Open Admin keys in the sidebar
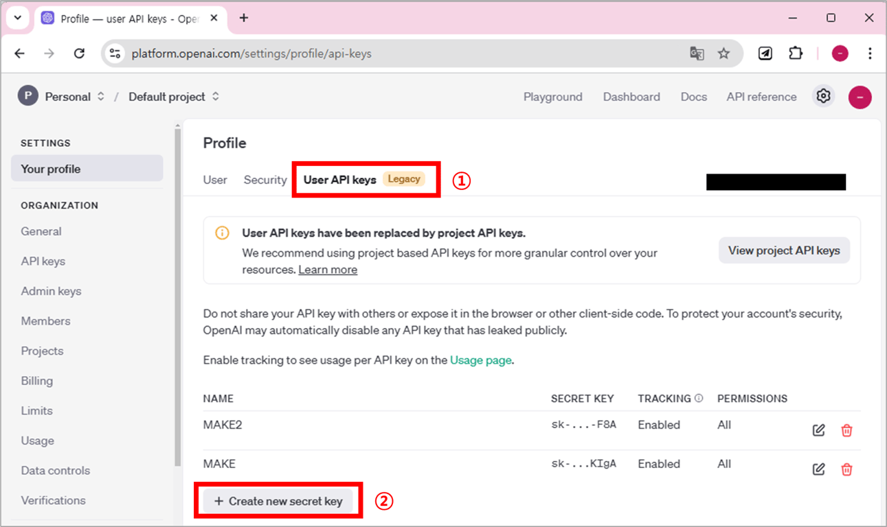 click(51, 291)
